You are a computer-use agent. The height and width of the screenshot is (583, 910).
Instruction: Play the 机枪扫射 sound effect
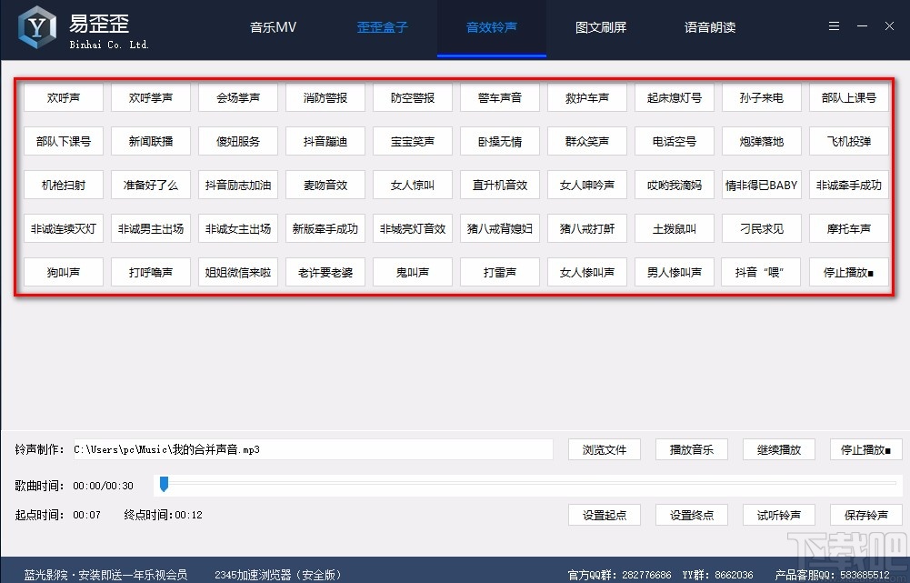pyautogui.click(x=63, y=185)
